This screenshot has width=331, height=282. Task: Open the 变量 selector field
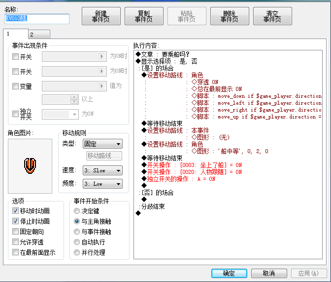(x=74, y=86)
